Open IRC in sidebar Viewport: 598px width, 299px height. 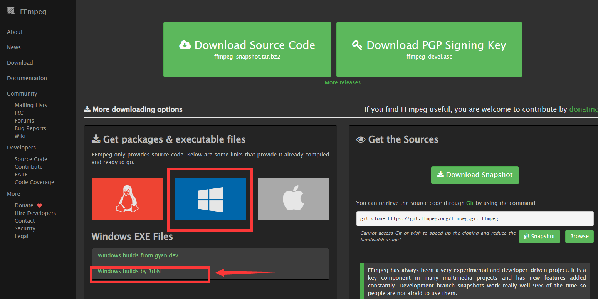[x=19, y=113]
